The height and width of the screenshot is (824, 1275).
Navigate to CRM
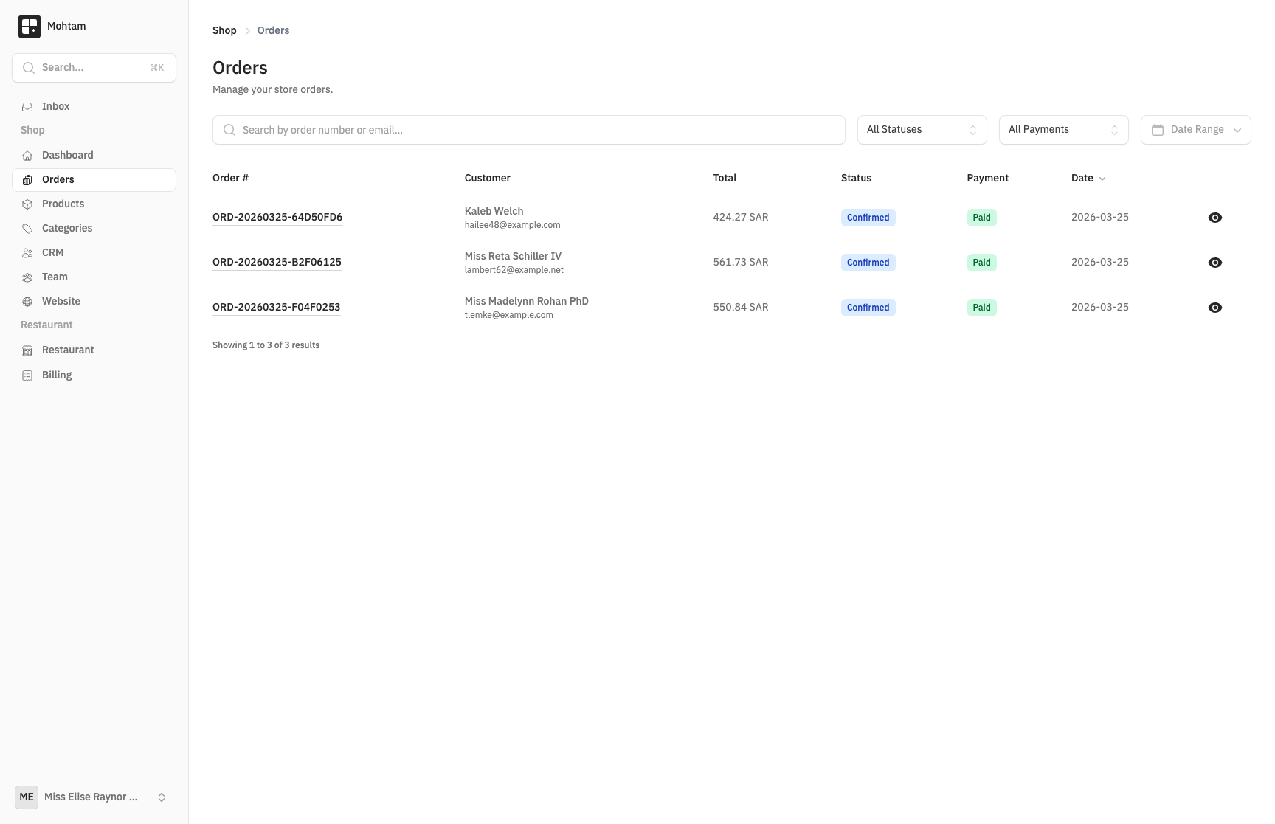[52, 252]
